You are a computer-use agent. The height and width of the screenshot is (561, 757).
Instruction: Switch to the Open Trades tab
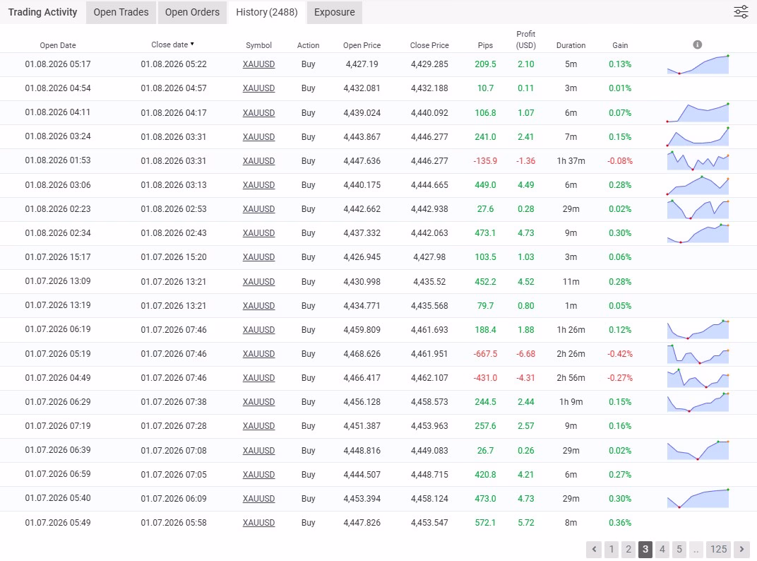pos(121,12)
